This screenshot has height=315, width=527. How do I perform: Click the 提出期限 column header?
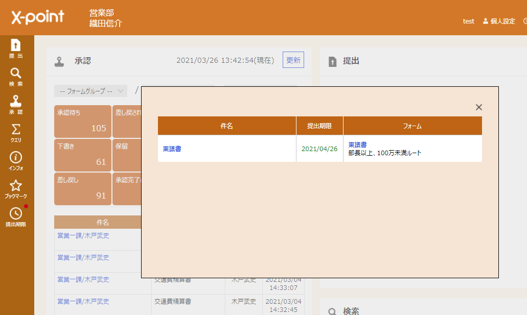319,126
